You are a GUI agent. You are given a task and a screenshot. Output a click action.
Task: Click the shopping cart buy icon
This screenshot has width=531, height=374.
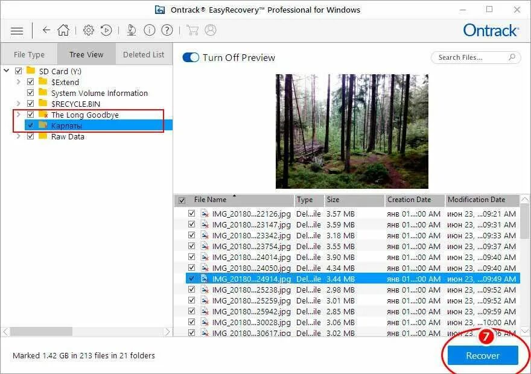click(x=192, y=30)
